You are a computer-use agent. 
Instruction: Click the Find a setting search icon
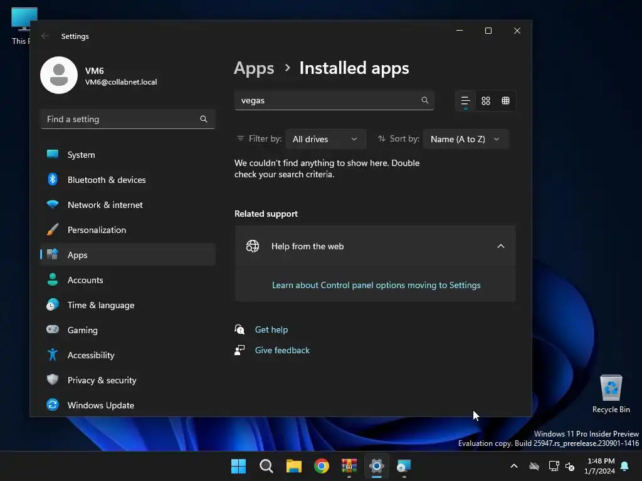pos(204,119)
